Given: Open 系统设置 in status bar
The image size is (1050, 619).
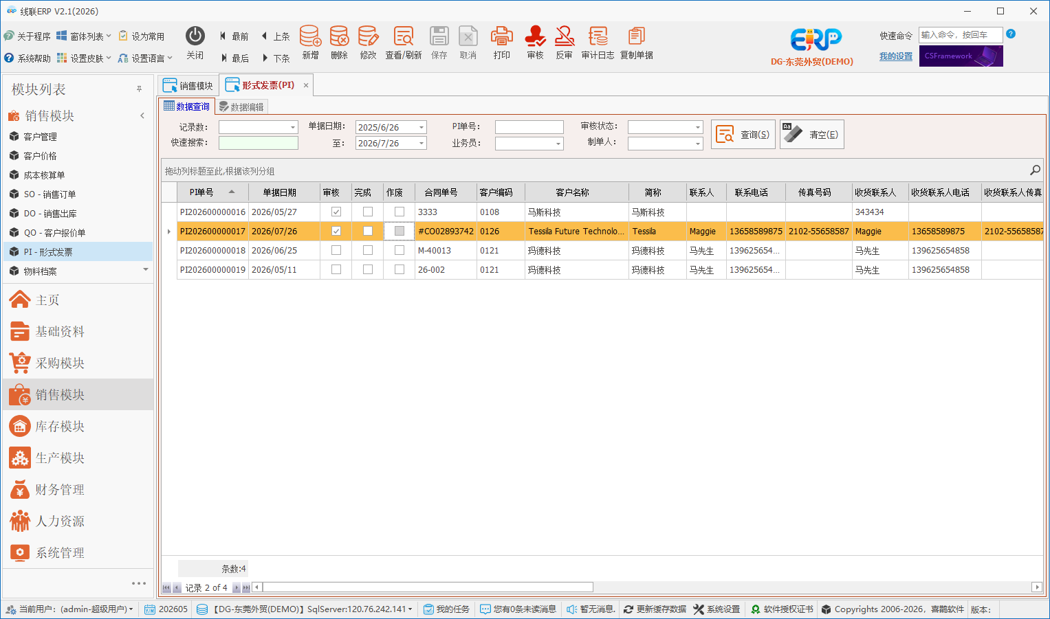Looking at the screenshot, I should pos(717,609).
